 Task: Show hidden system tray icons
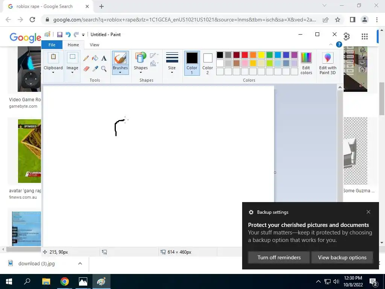pos(318,281)
